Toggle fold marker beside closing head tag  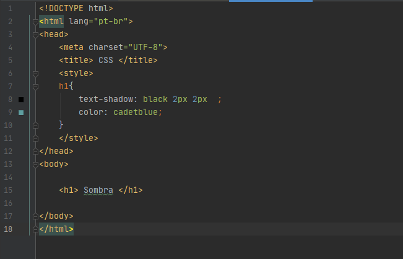point(35,151)
